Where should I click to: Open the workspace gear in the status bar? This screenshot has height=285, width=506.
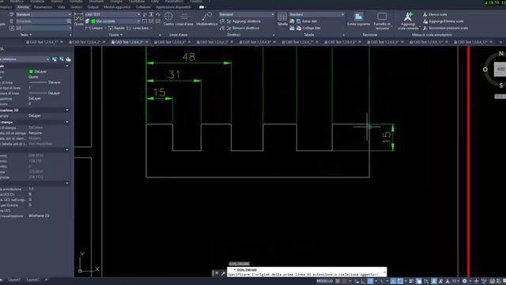(465, 282)
